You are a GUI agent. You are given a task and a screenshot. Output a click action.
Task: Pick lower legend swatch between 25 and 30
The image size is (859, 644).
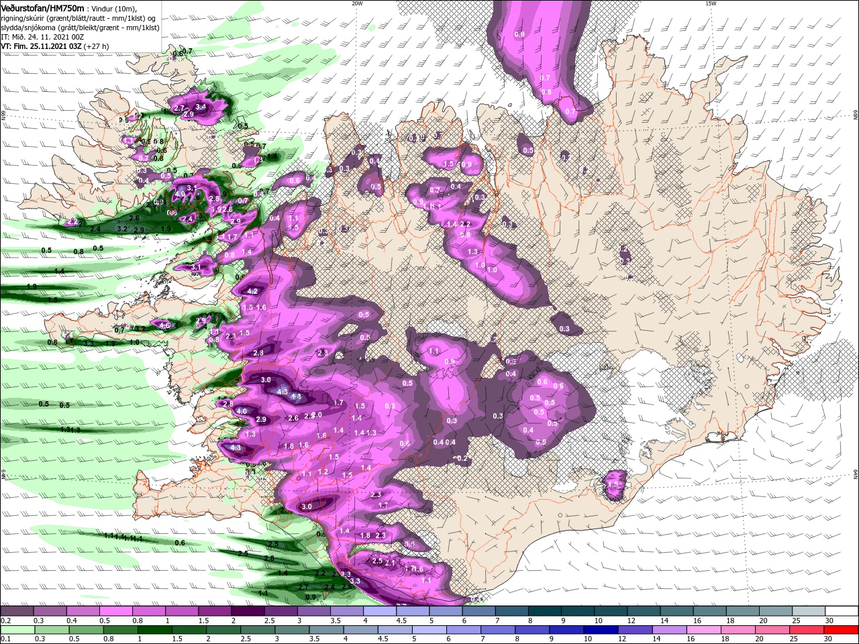[x=806, y=630]
